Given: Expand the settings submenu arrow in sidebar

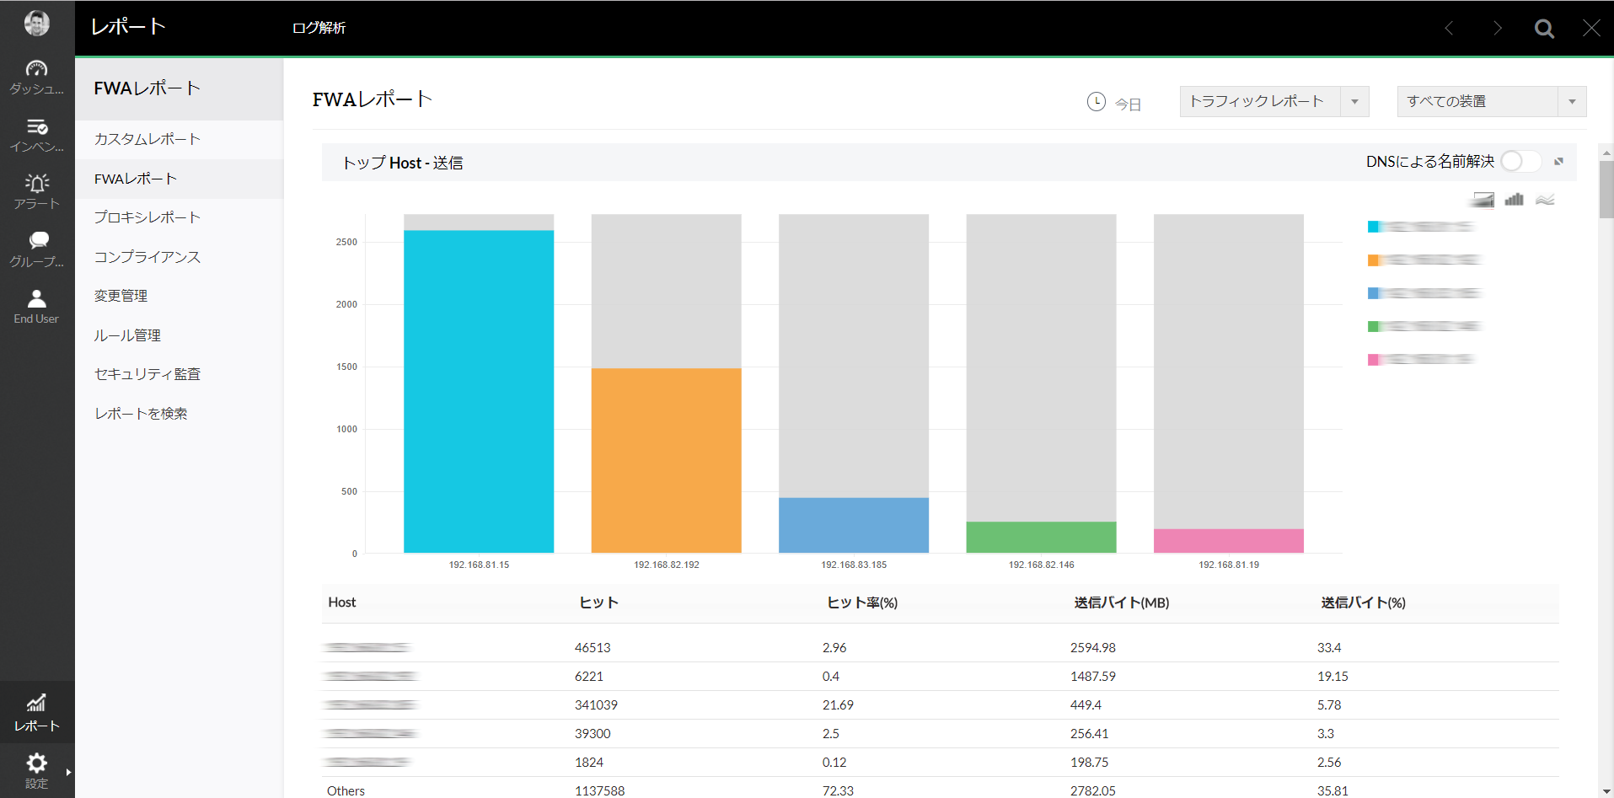Looking at the screenshot, I should click(x=68, y=772).
